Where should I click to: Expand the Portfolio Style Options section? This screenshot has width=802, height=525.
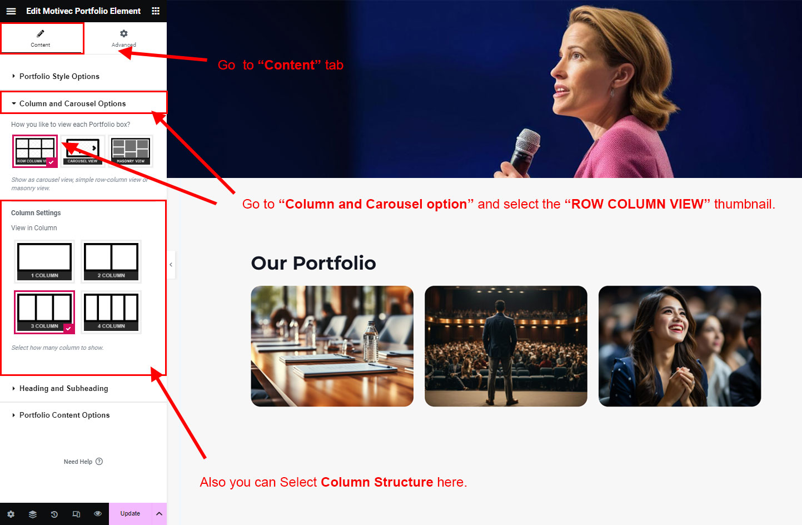[59, 77]
